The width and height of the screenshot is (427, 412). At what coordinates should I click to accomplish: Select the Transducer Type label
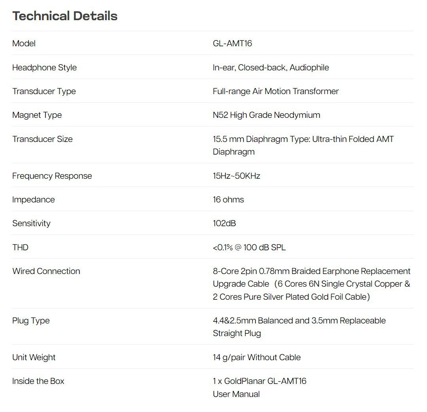pos(44,91)
